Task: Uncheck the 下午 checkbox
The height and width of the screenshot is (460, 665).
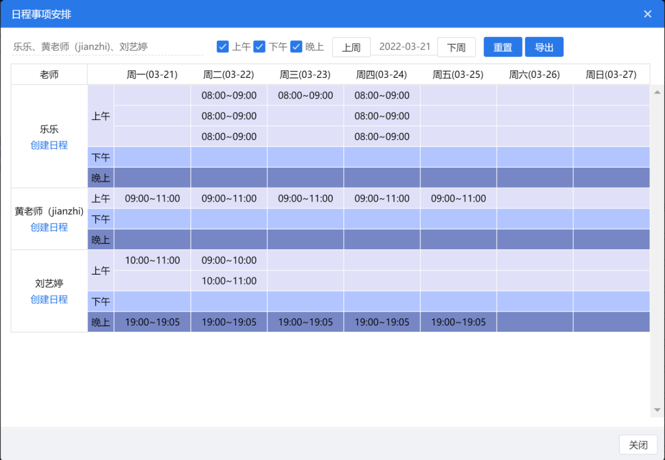Action: [260, 47]
